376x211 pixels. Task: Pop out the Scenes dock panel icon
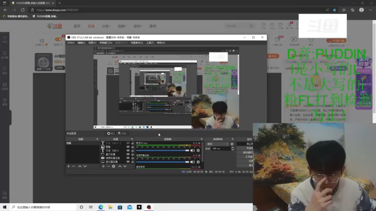pos(97,139)
